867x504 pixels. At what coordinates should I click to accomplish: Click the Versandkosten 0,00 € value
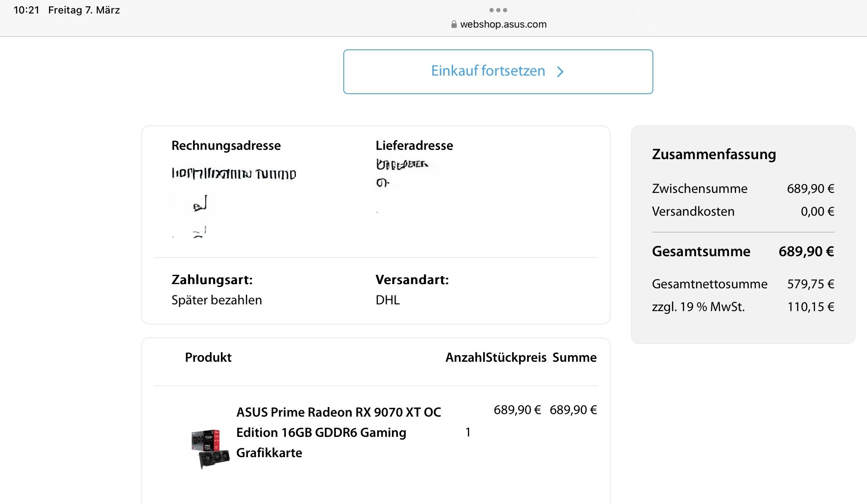point(817,211)
